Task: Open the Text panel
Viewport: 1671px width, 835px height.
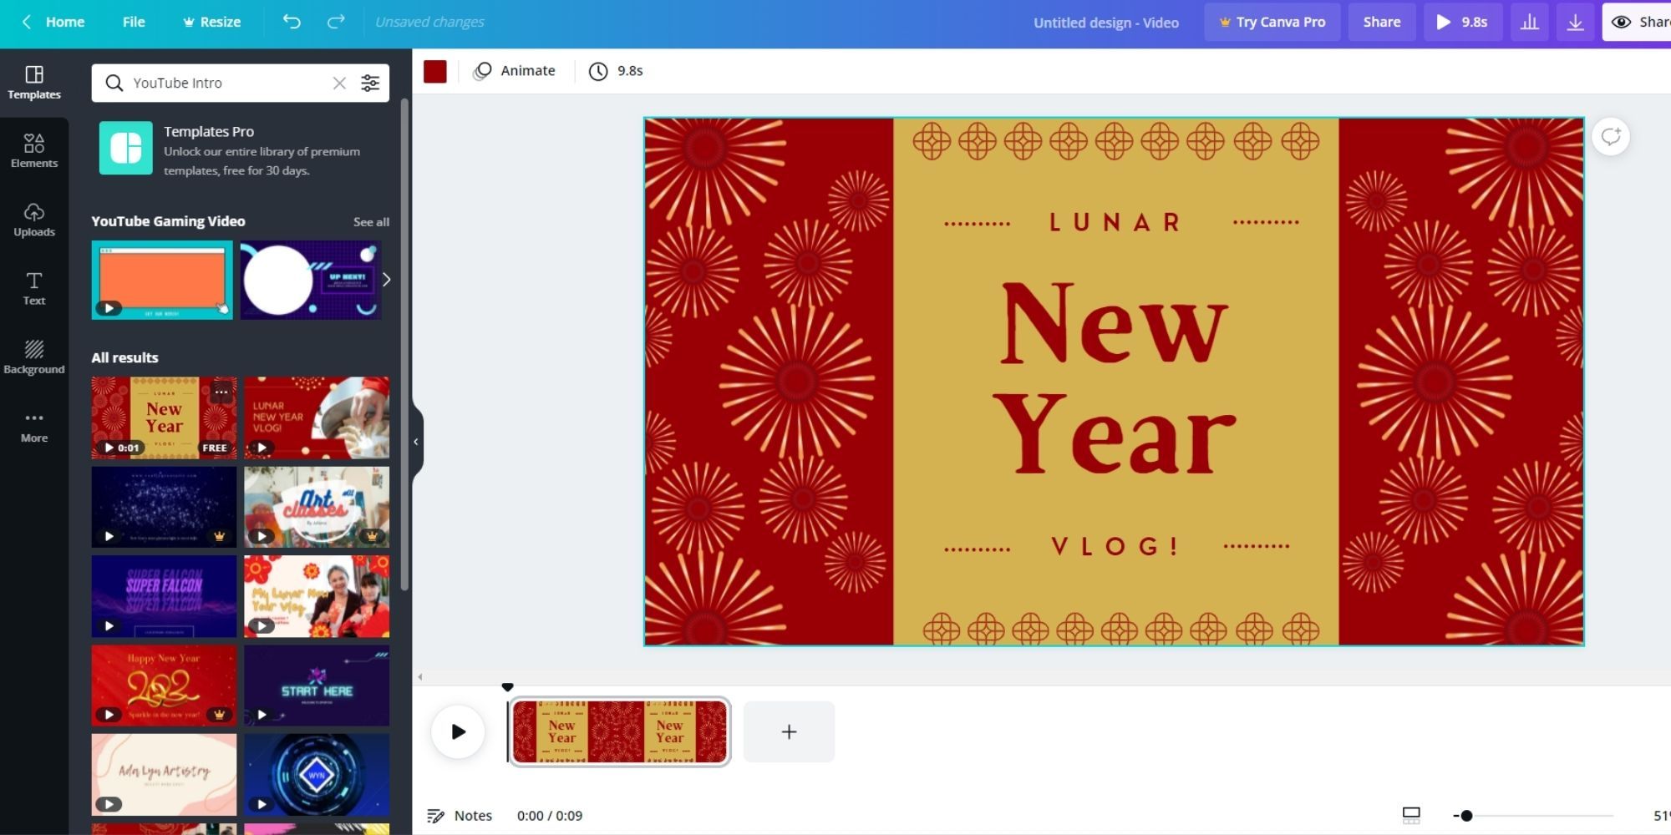Action: [33, 288]
